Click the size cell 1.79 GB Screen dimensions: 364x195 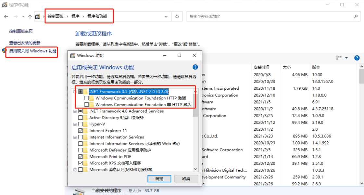pos(300,88)
